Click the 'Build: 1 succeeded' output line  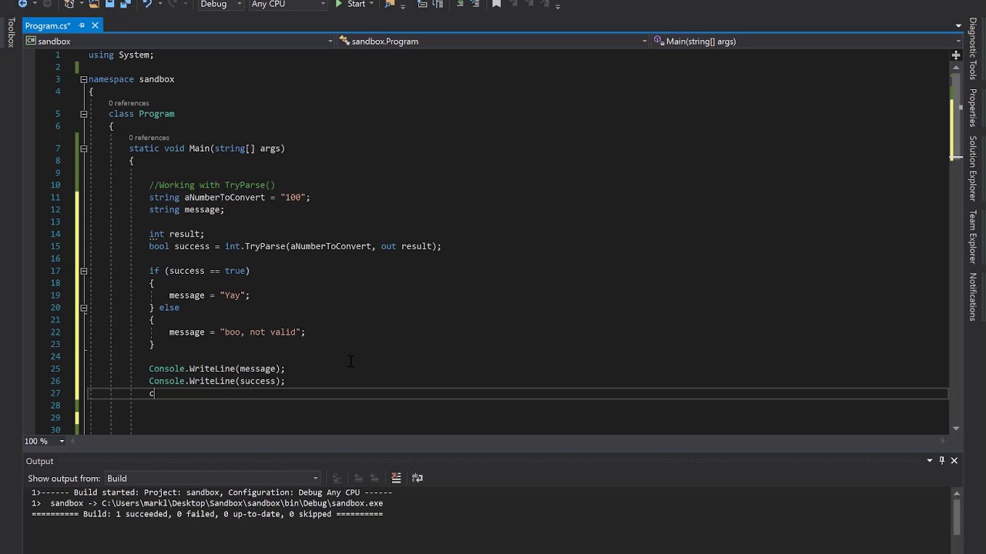pos(207,514)
